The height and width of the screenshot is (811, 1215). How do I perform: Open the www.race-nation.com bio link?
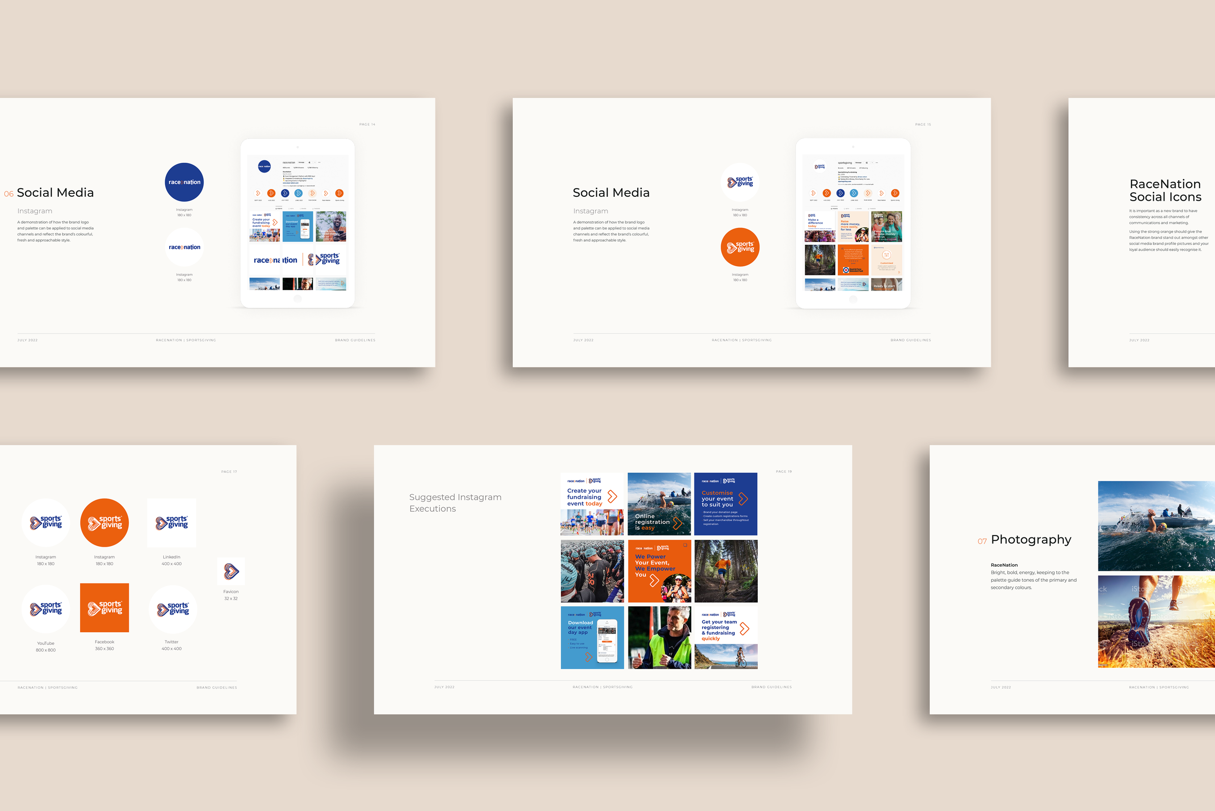coord(291,183)
